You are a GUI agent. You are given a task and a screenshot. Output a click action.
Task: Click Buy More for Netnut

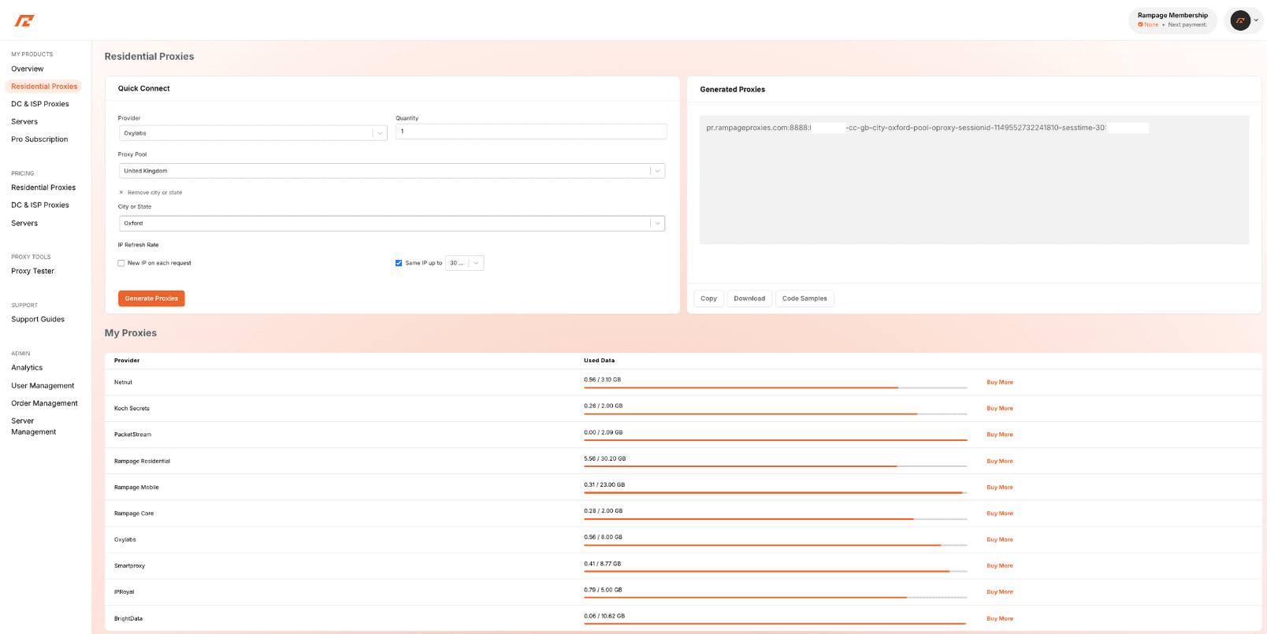1000,382
